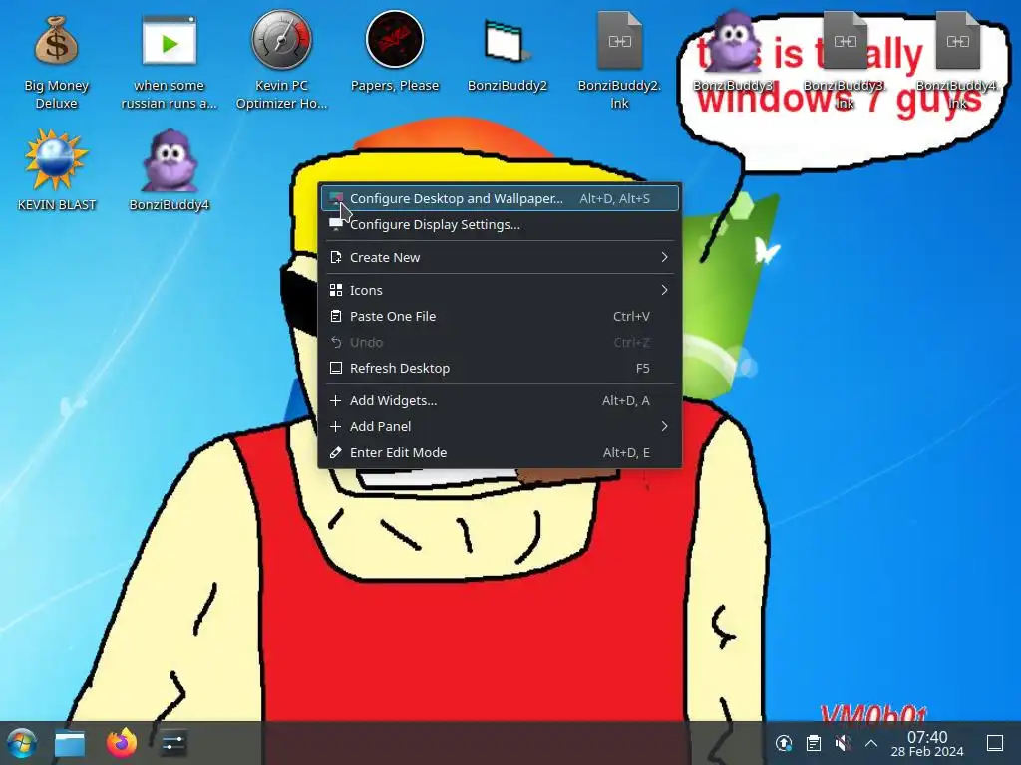Expand the Add Panel submenu
The height and width of the screenshot is (765, 1021).
[x=500, y=426]
